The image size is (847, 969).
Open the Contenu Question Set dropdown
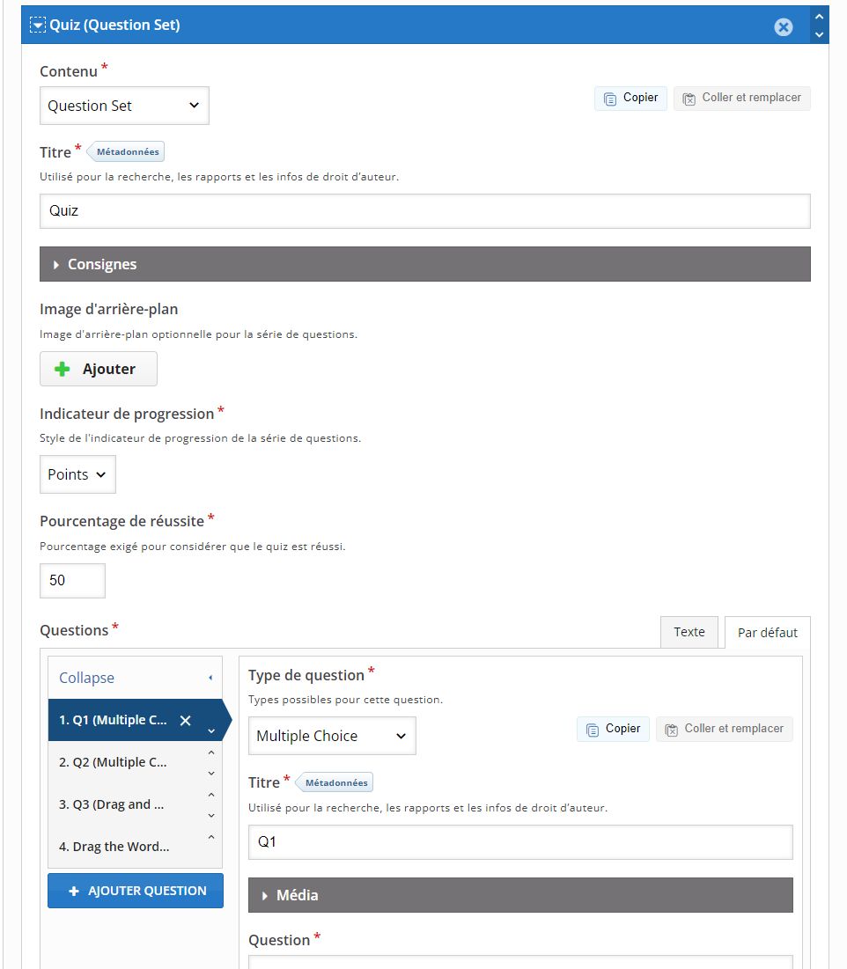click(x=124, y=106)
